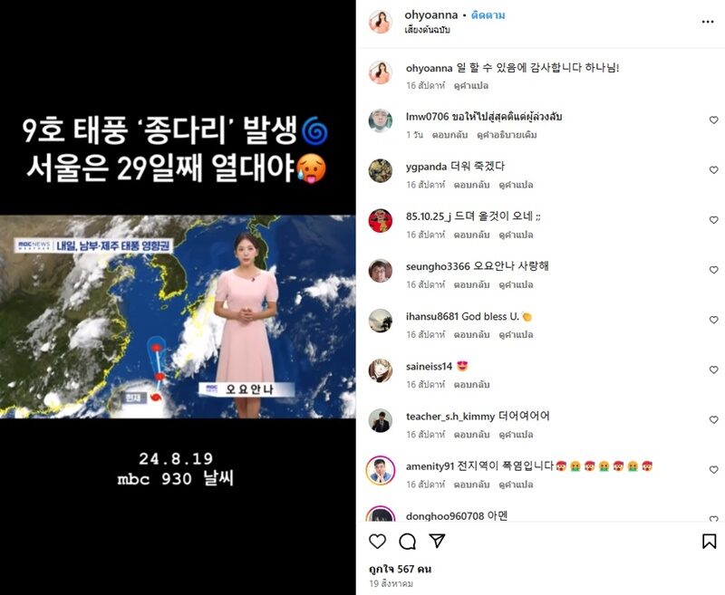725x595 pixels.
Task: Like ihansu8681's God bless comment
Action: click(713, 320)
